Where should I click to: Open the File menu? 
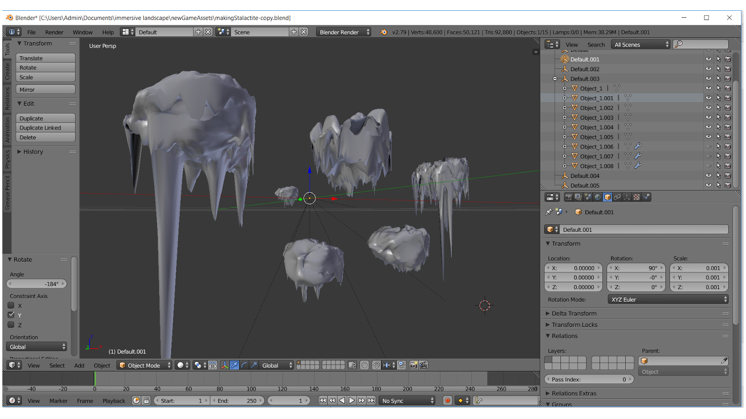[31, 32]
